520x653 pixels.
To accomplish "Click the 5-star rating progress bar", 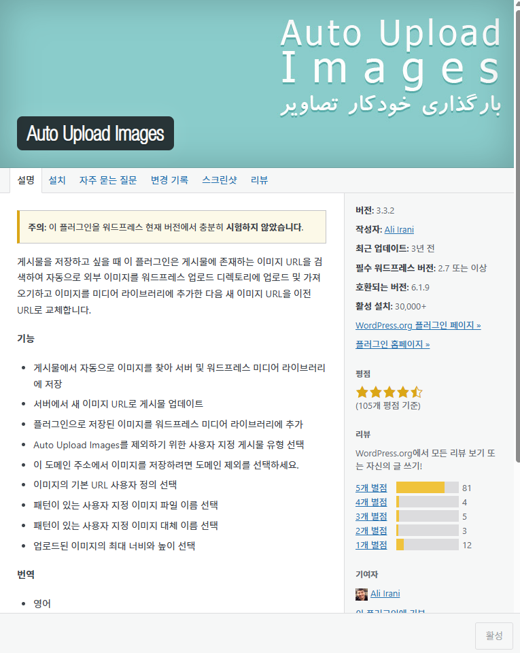I will (x=427, y=488).
